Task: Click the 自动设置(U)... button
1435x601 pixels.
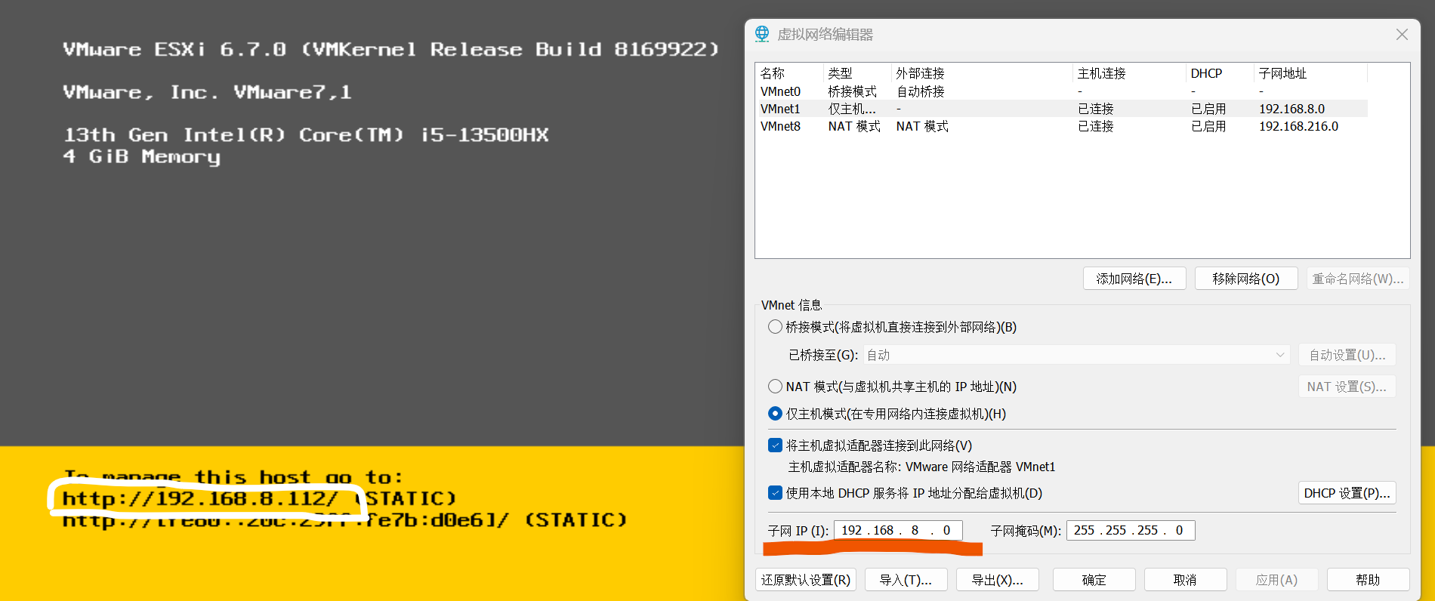Action: [x=1347, y=355]
